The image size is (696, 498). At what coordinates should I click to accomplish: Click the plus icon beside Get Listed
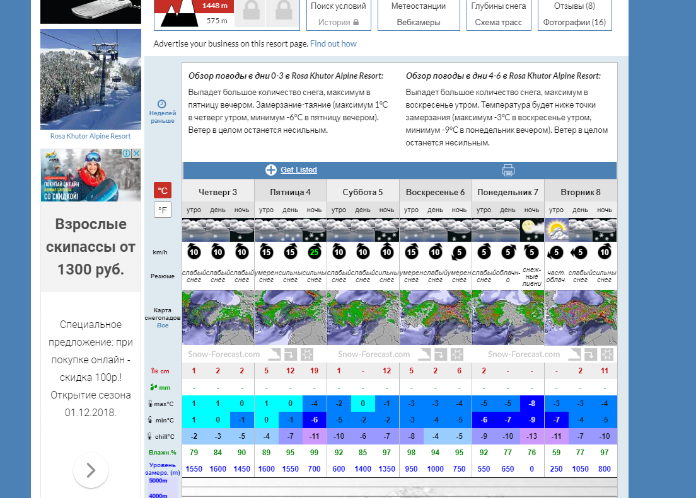[270, 170]
